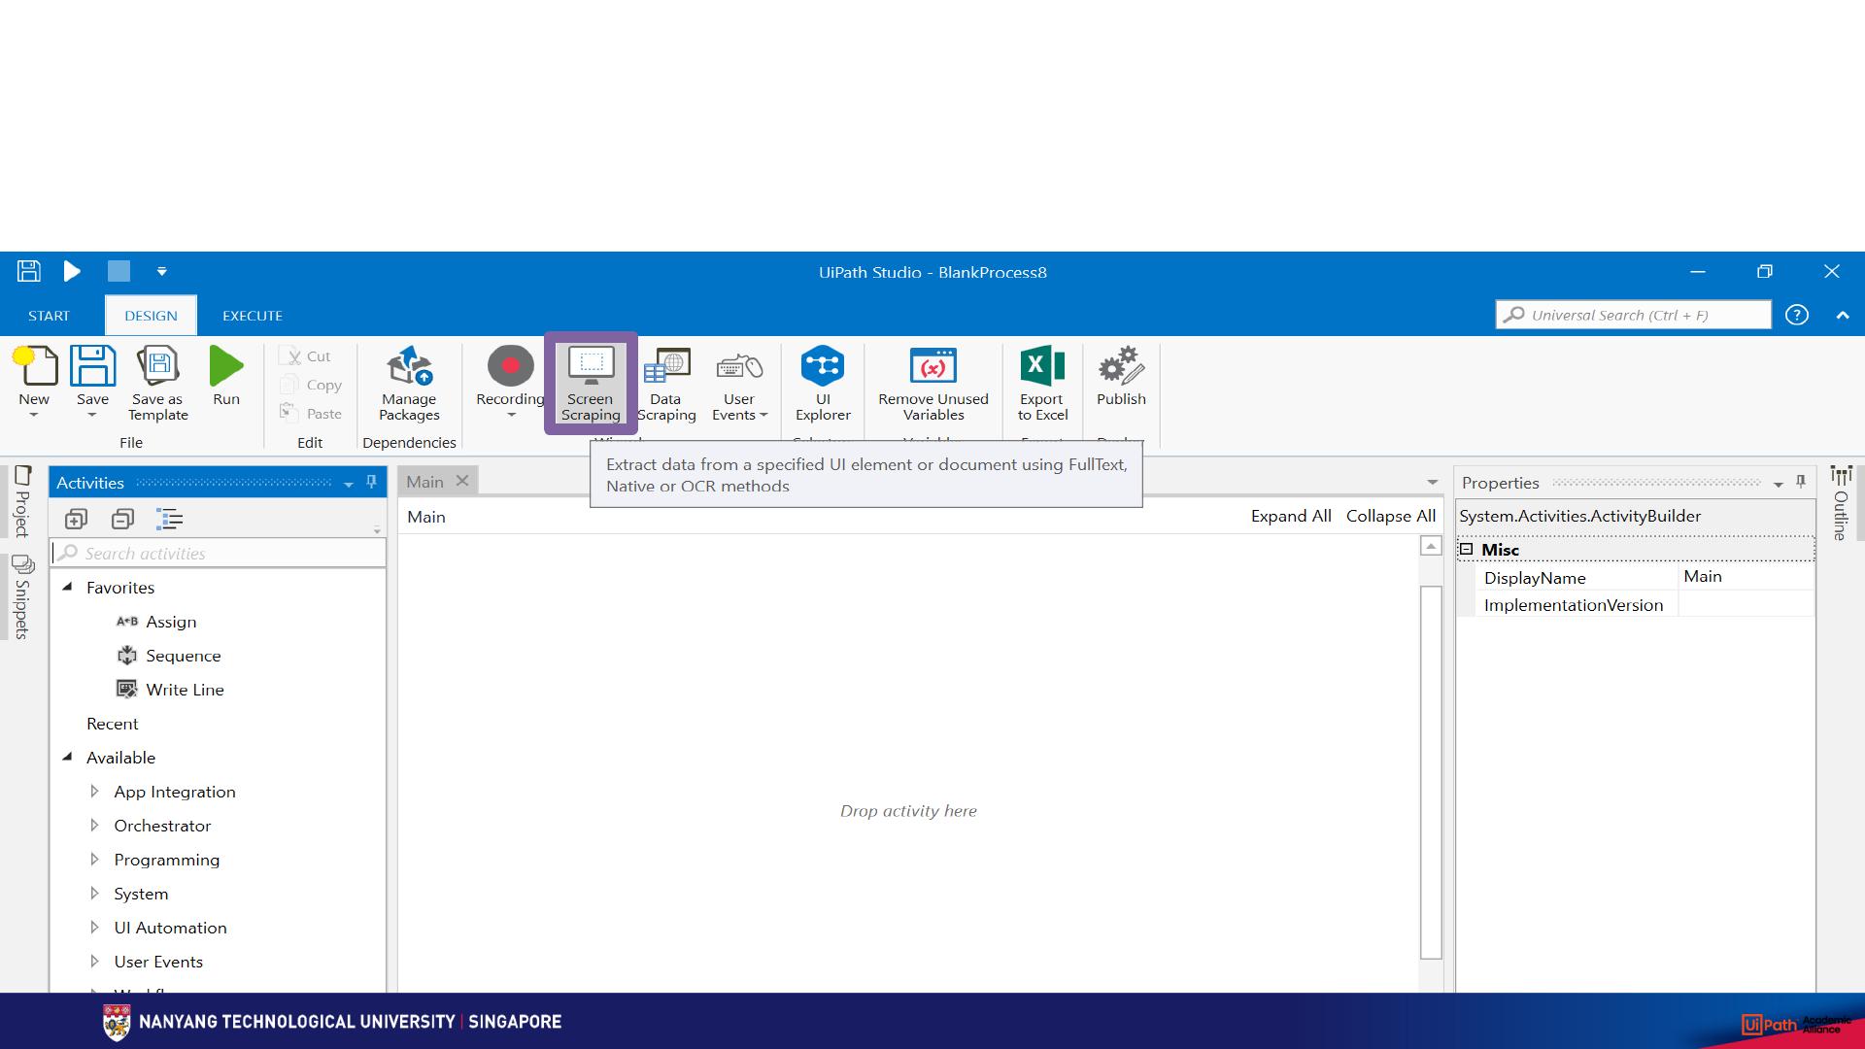Collapse the ribbon with the chevron arrow
1865x1049 pixels.
point(1843,315)
